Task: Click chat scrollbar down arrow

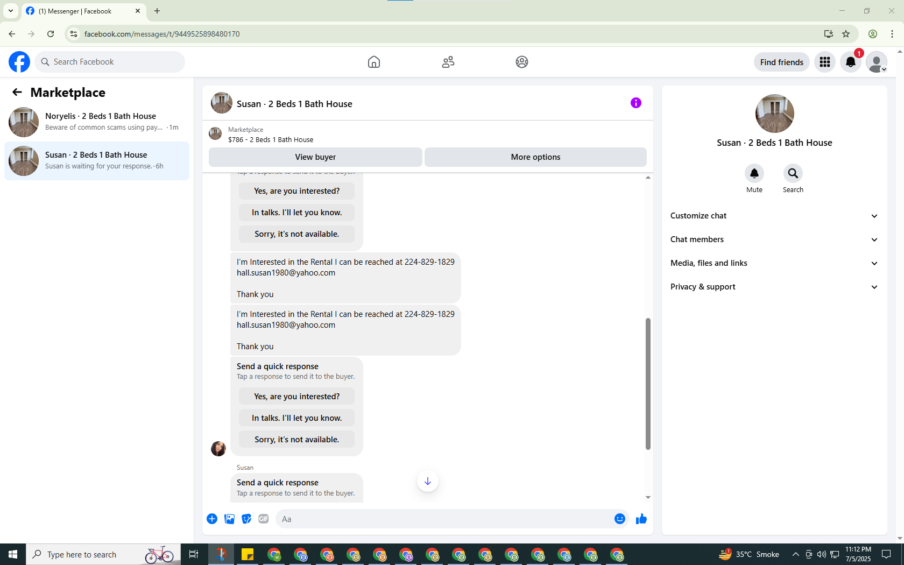Action: click(648, 497)
